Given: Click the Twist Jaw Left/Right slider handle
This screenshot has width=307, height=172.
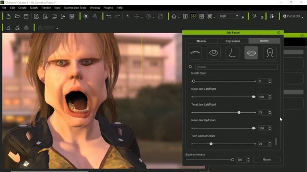Looking at the screenshot, I should tap(239, 113).
